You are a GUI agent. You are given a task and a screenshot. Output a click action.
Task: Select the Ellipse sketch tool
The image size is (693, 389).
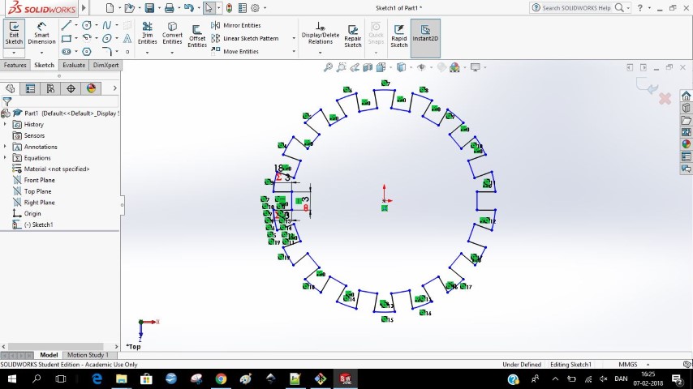click(x=106, y=38)
